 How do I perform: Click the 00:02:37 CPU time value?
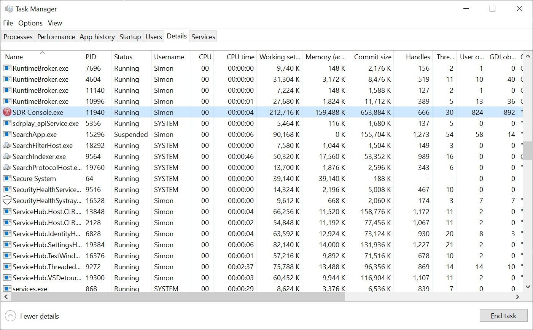pyautogui.click(x=241, y=267)
